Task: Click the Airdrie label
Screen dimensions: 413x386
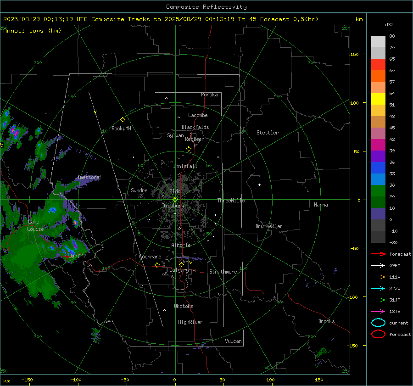Action: pyautogui.click(x=181, y=245)
